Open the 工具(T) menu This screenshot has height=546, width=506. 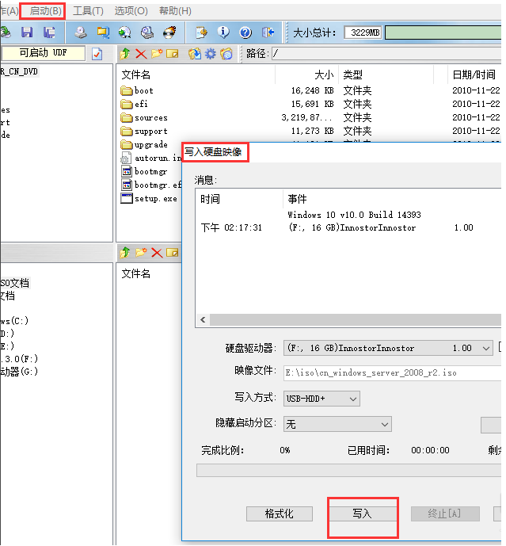(88, 11)
